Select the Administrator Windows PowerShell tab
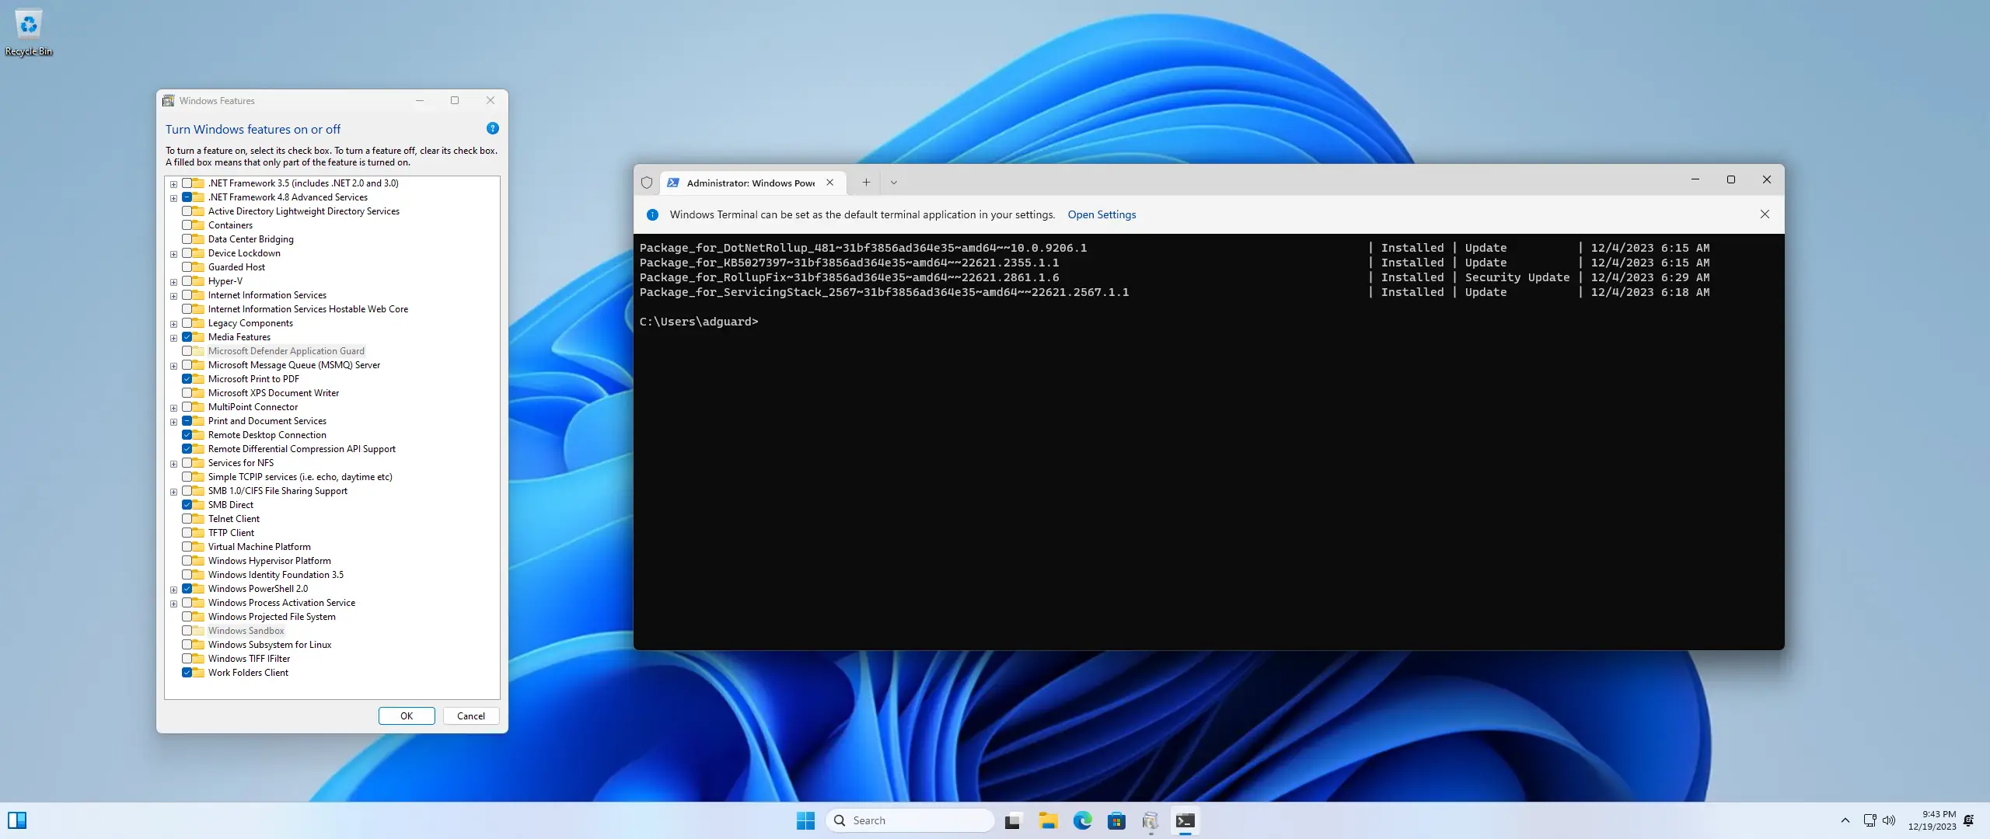This screenshot has height=839, width=1990. pyautogui.click(x=749, y=183)
